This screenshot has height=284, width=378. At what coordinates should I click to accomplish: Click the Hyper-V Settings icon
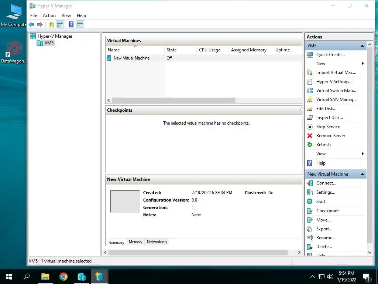310,82
